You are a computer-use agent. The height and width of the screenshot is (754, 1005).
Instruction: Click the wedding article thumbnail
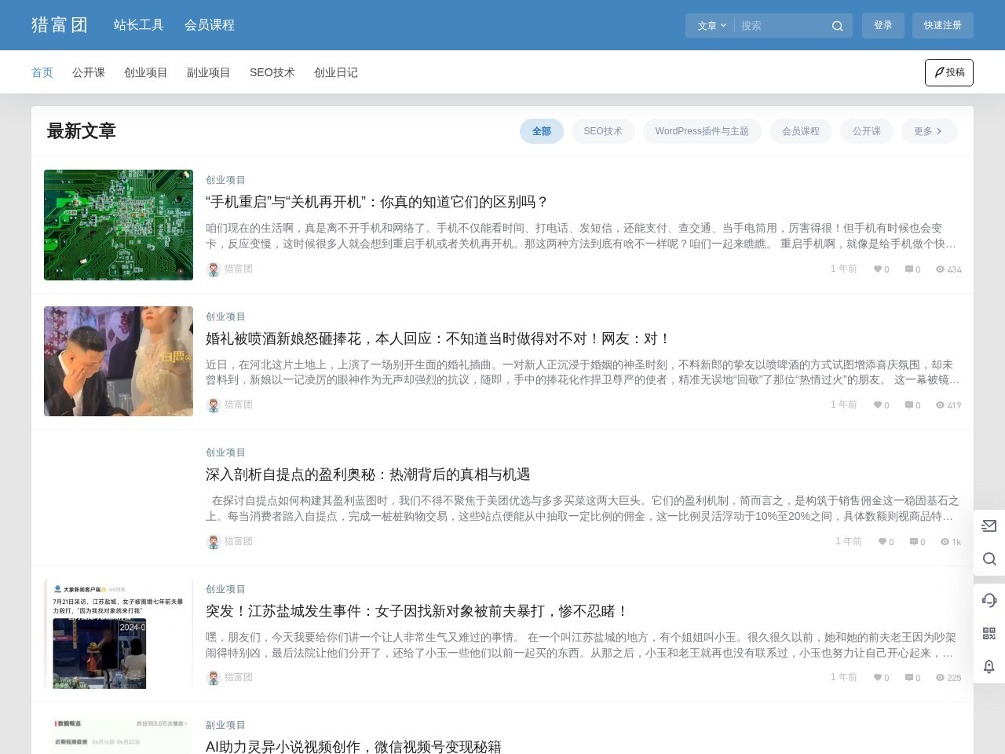tap(119, 361)
